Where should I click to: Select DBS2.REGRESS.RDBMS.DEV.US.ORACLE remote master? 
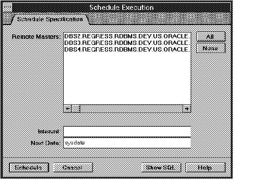[127, 36]
